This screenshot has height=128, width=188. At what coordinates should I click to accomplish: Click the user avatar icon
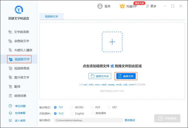[x=100, y=6]
